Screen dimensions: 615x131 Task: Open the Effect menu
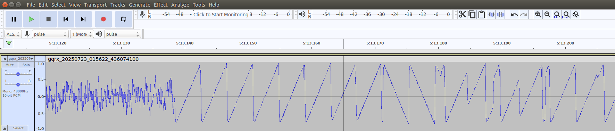(160, 5)
